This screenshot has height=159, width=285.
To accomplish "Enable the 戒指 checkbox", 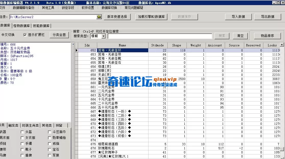I will click(x=49, y=143).
